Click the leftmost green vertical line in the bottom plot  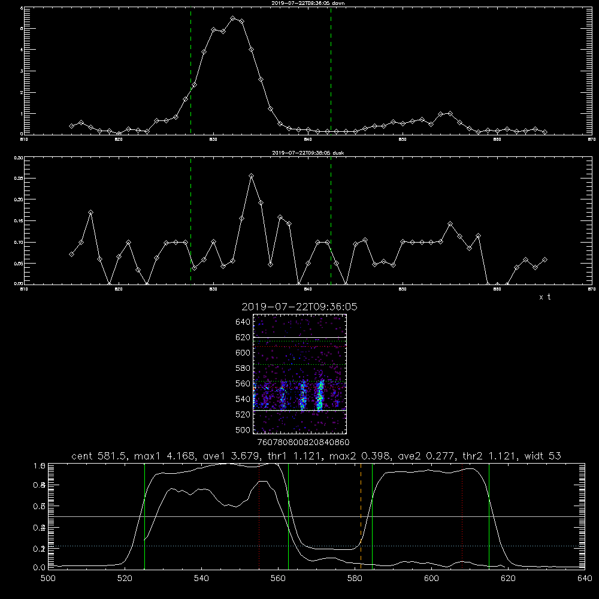pyautogui.click(x=144, y=516)
